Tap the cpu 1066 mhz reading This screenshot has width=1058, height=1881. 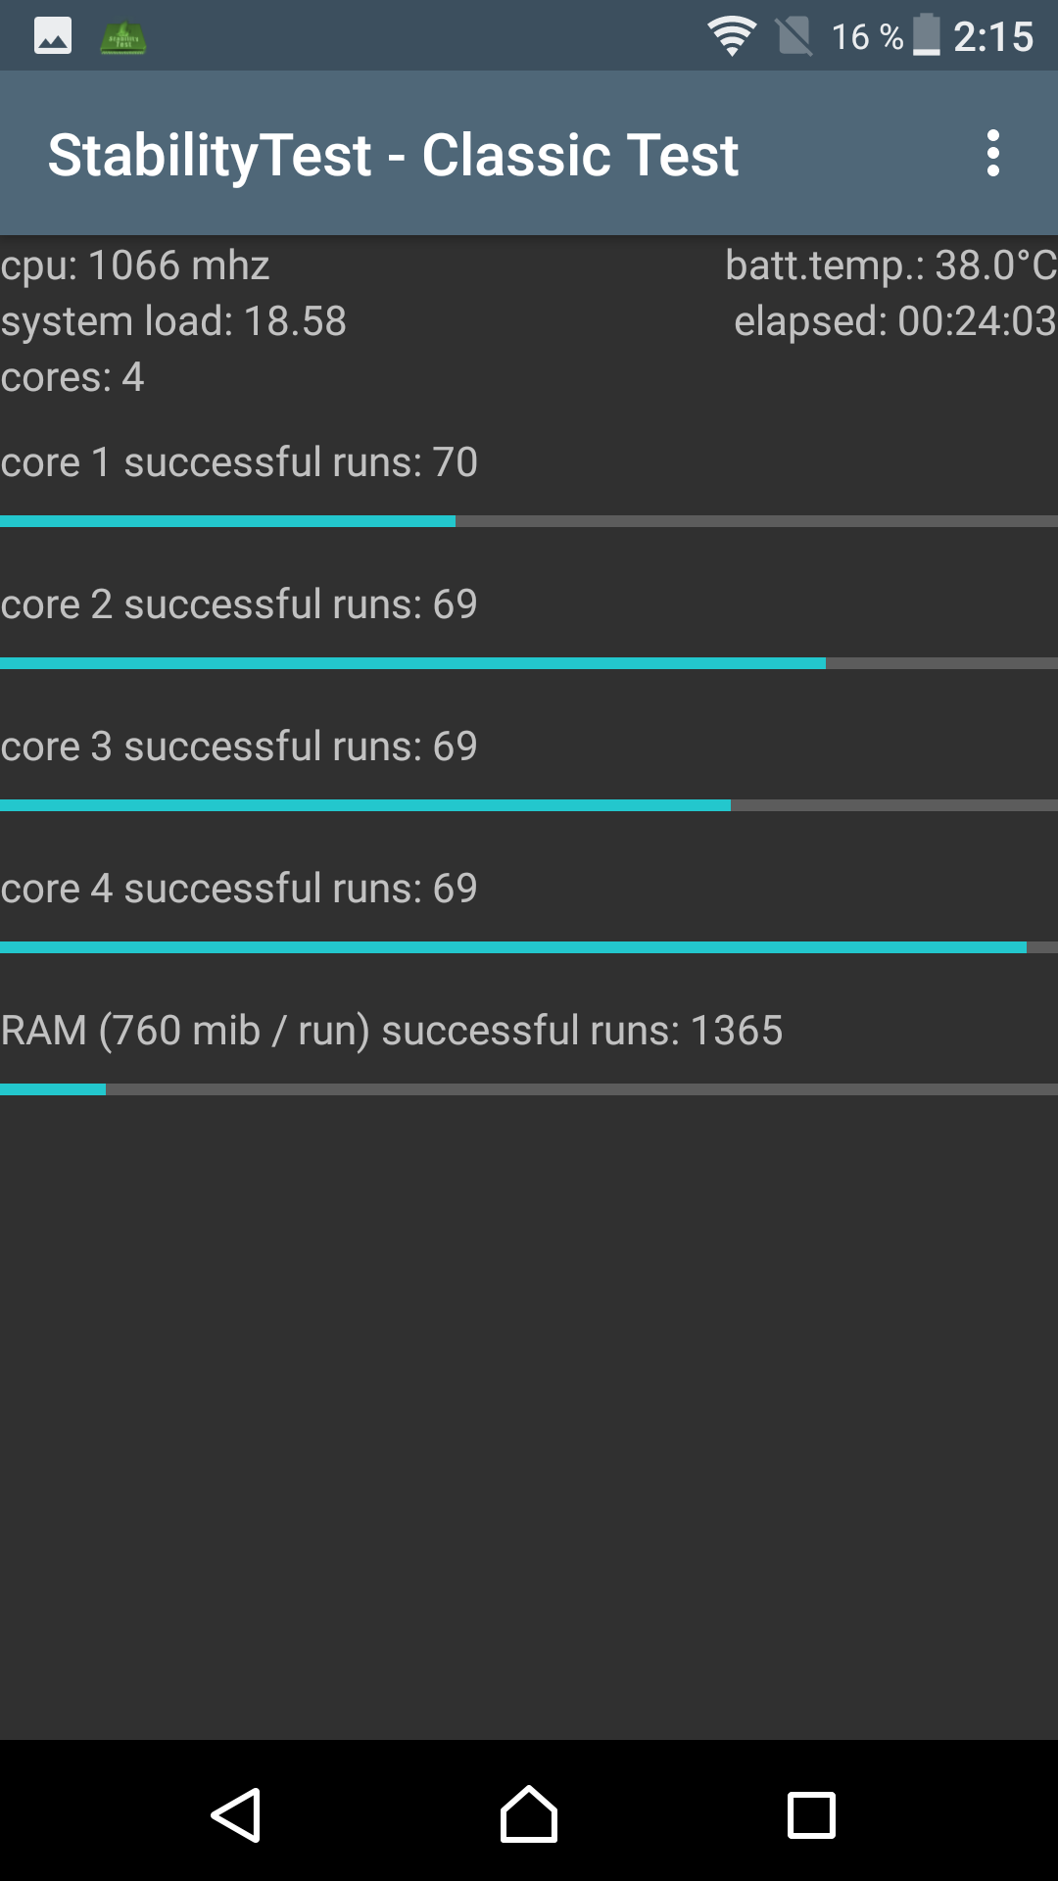(x=135, y=265)
